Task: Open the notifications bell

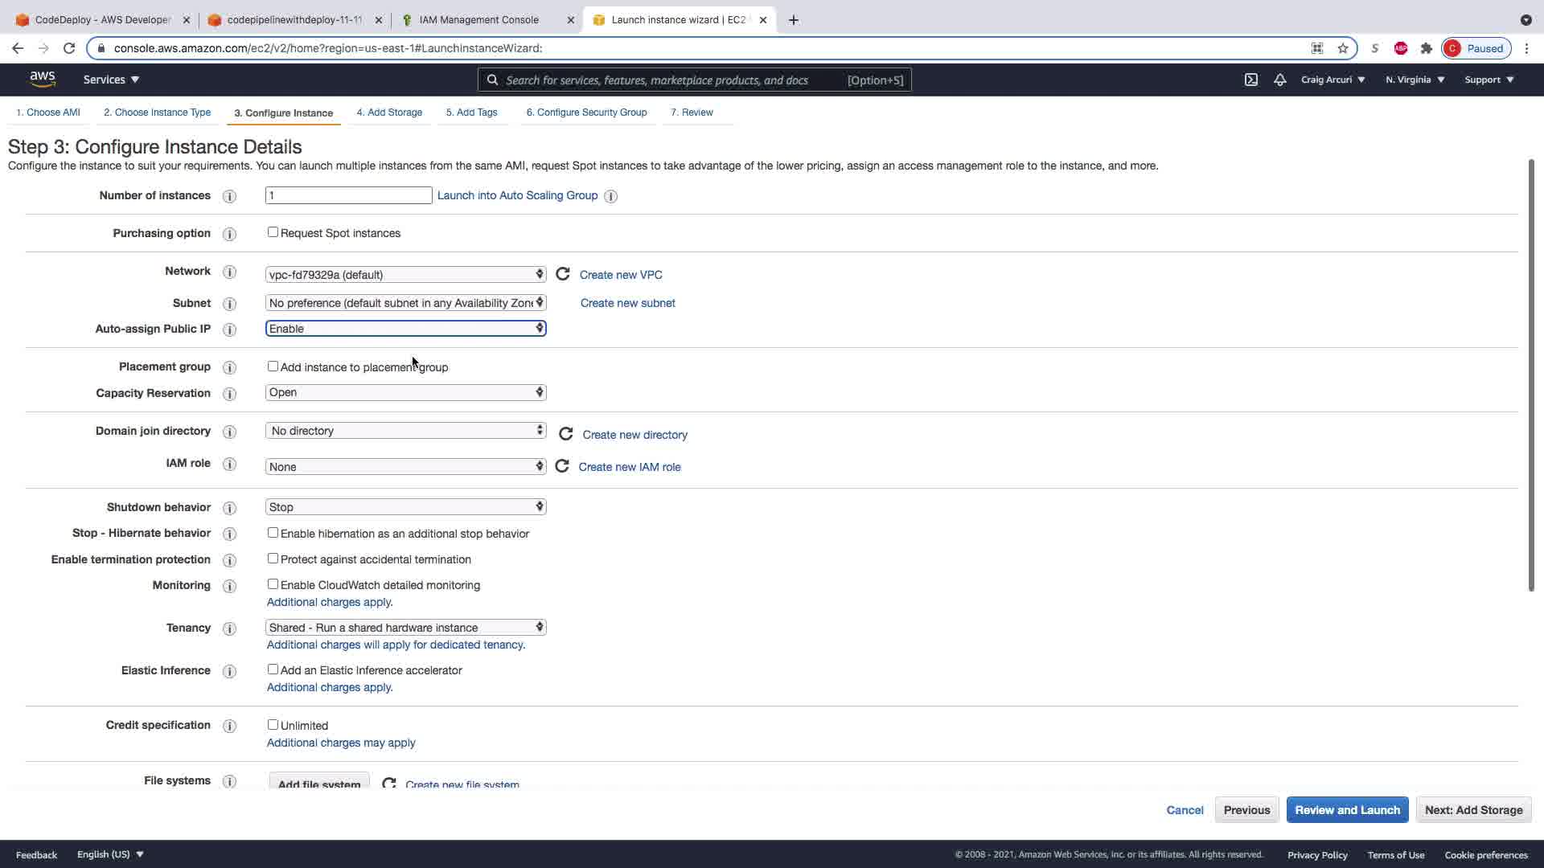Action: [1280, 80]
